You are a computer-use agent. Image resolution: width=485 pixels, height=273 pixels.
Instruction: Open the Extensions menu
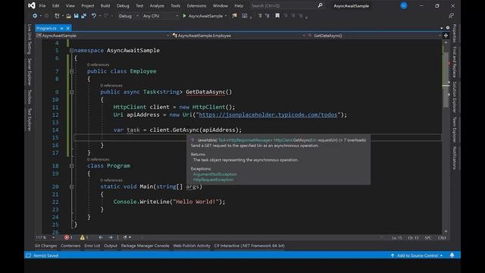[196, 5]
